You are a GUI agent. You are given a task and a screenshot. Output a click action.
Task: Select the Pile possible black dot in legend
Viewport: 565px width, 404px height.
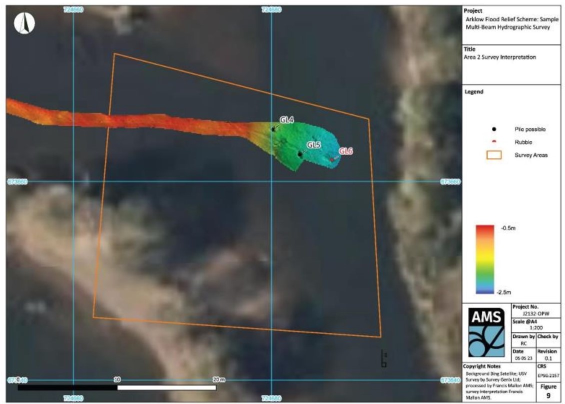[494, 129]
